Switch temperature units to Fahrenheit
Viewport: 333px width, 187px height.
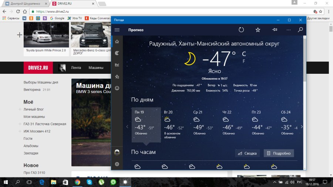(x=244, y=61)
